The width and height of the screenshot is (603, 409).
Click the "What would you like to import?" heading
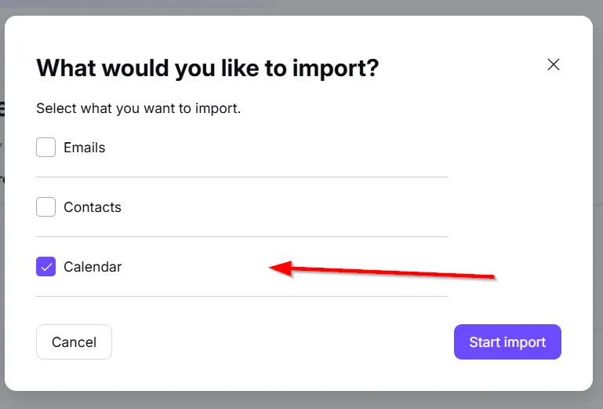pos(208,68)
